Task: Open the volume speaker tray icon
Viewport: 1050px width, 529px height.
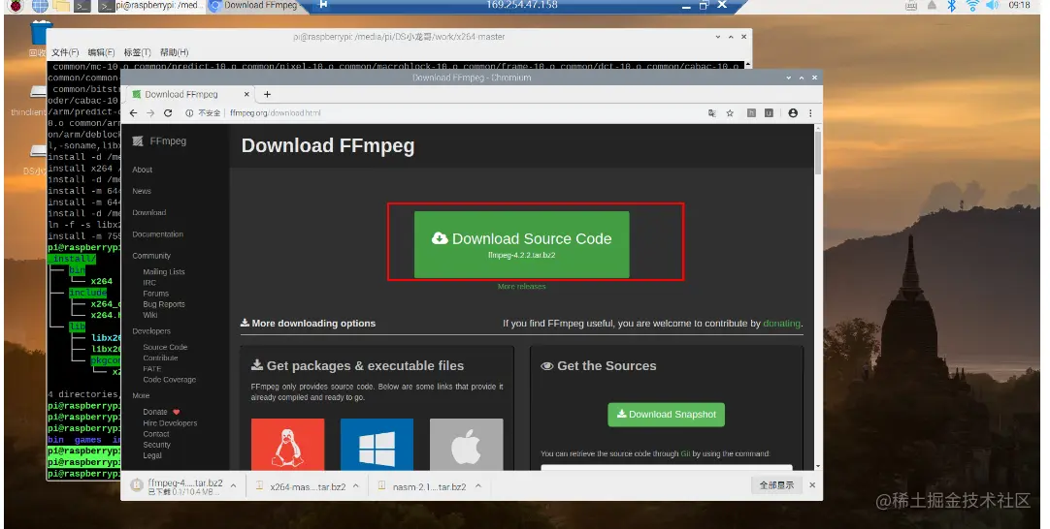Action: 992,6
